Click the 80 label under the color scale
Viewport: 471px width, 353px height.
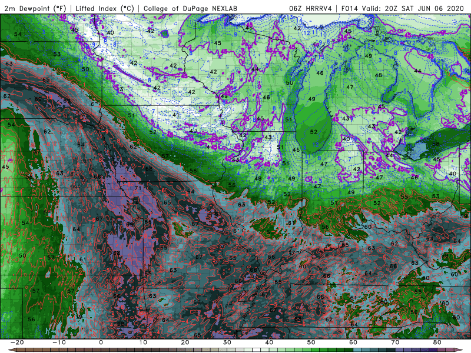click(437, 342)
